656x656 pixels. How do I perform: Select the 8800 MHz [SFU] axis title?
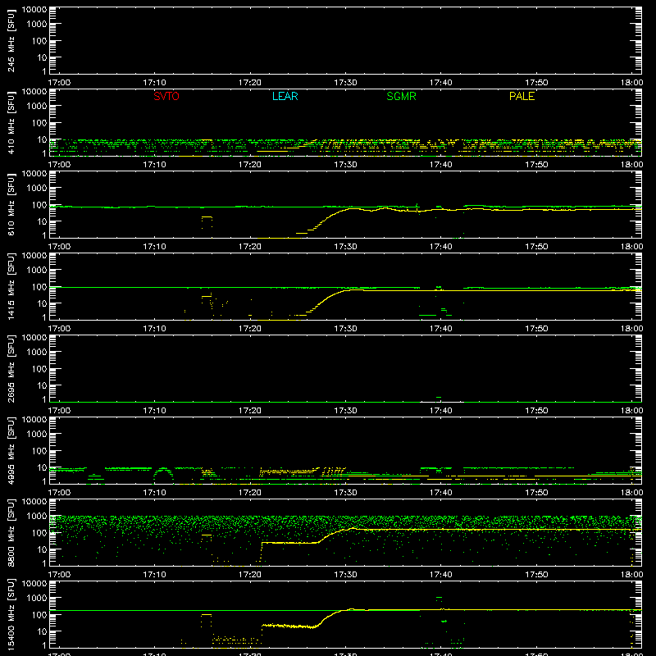pyautogui.click(x=11, y=532)
